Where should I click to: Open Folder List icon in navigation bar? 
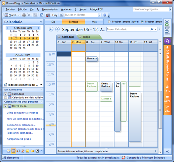coord(32,151)
